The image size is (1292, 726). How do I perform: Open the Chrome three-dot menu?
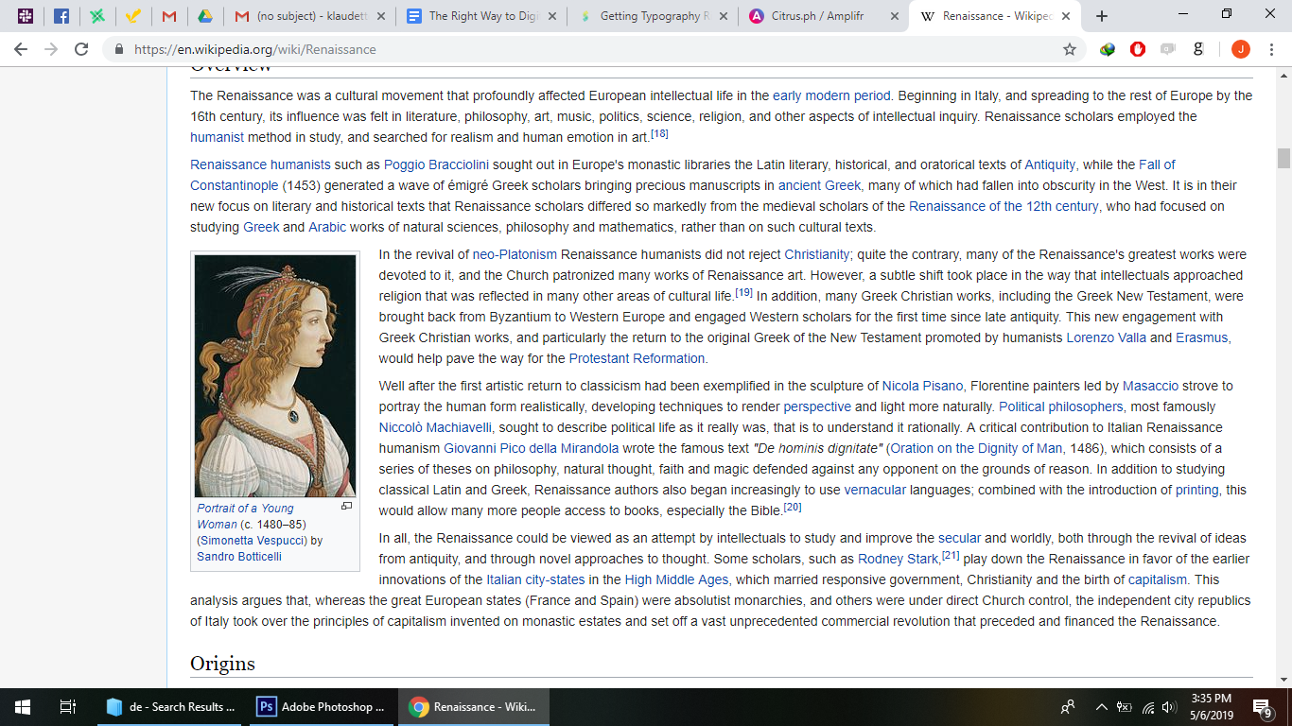[x=1273, y=49]
